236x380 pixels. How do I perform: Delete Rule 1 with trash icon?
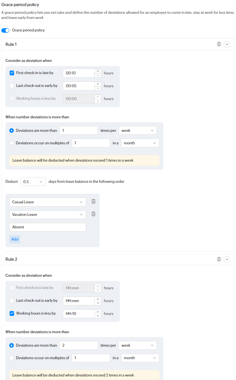[x=219, y=44]
